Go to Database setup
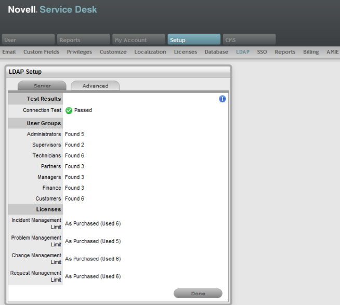340x305 pixels. (216, 52)
